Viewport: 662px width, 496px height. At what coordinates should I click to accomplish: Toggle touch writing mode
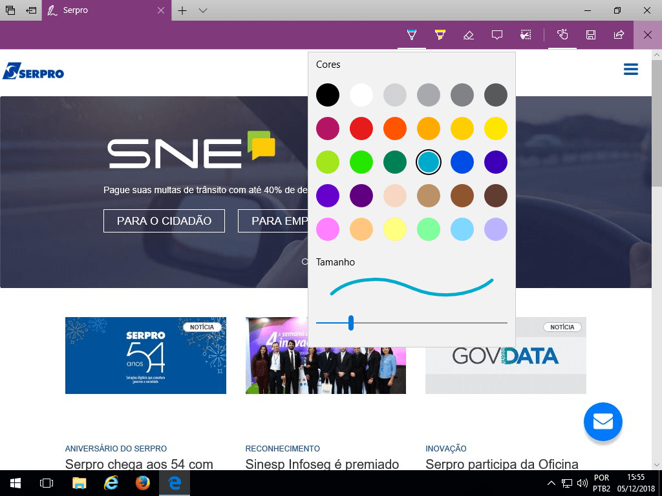pos(562,35)
